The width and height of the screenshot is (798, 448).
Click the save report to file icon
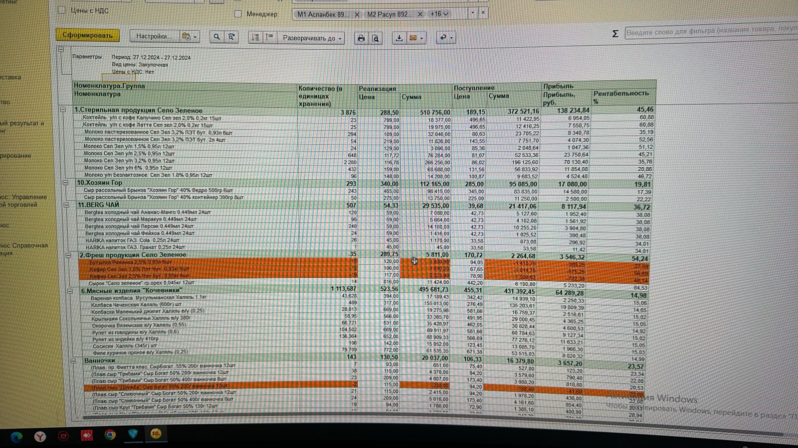tap(399, 38)
